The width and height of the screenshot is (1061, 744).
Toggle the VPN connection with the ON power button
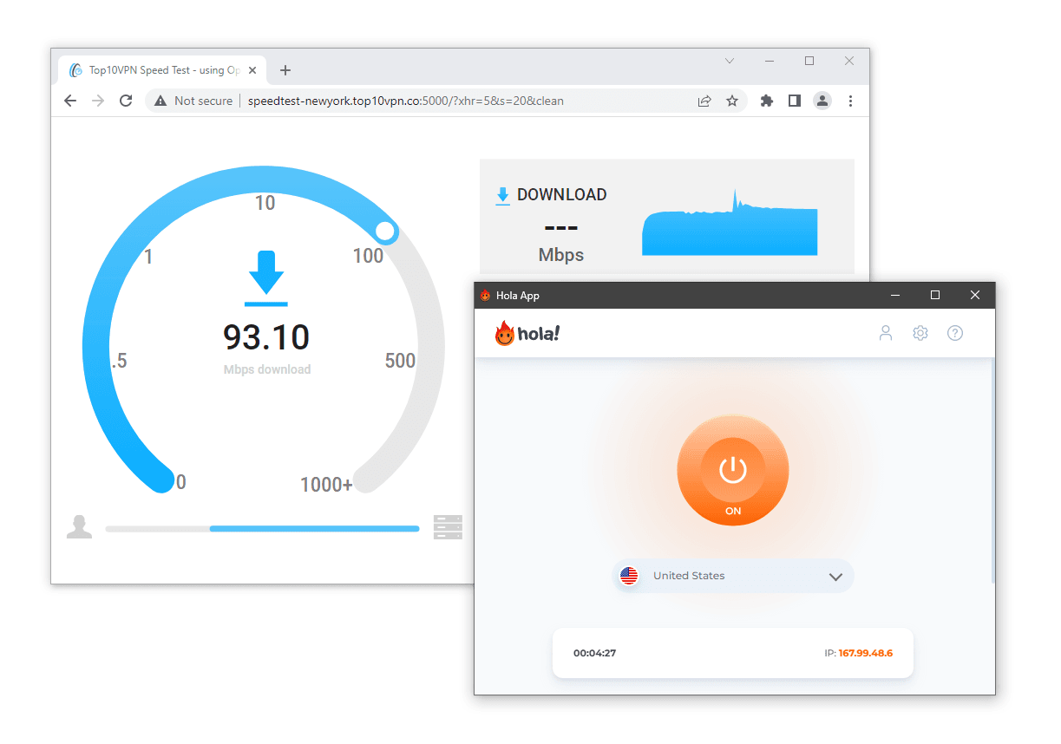coord(733,470)
